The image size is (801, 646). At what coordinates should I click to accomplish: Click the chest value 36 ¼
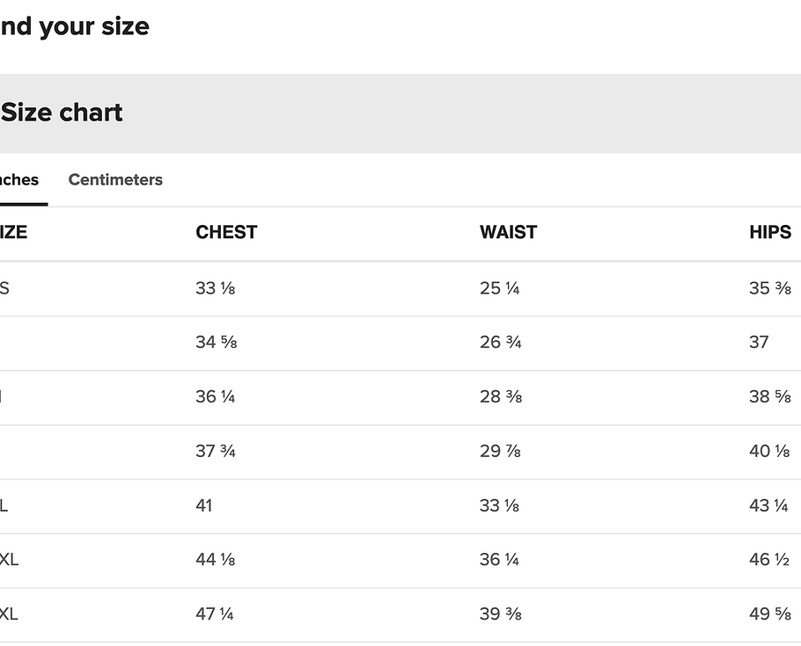(x=215, y=396)
